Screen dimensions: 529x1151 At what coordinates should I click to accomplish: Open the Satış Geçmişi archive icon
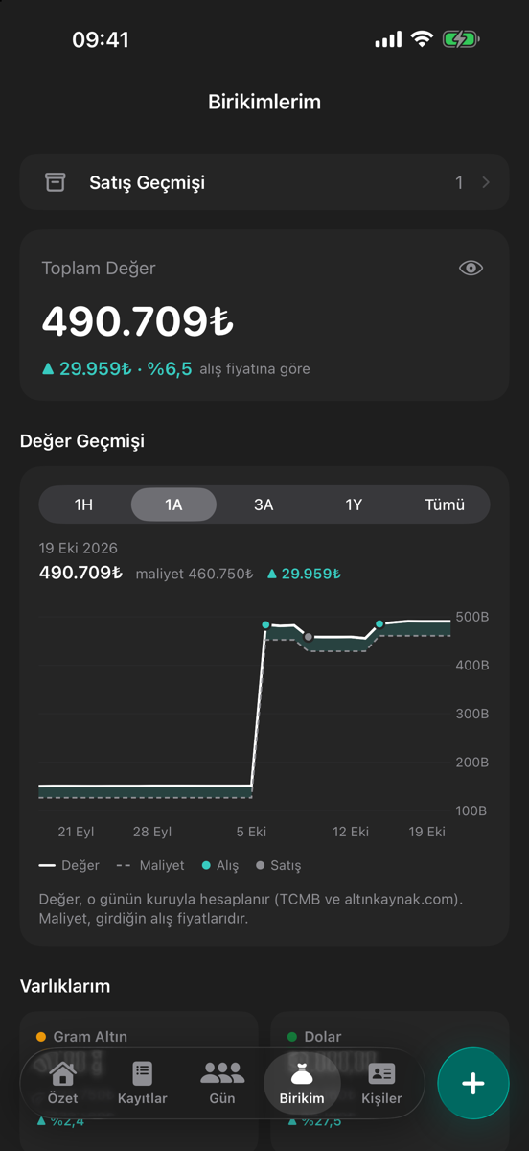56,182
